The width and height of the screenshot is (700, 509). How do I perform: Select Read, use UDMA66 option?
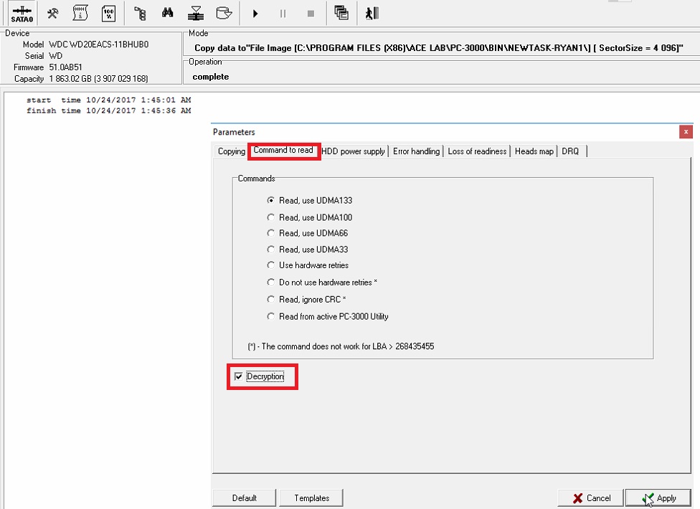[x=307, y=233]
